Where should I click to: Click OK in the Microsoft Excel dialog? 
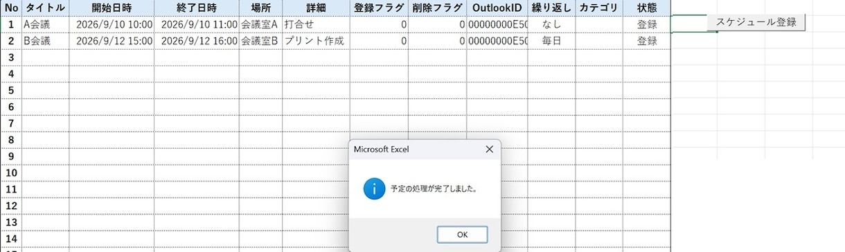[x=462, y=235]
